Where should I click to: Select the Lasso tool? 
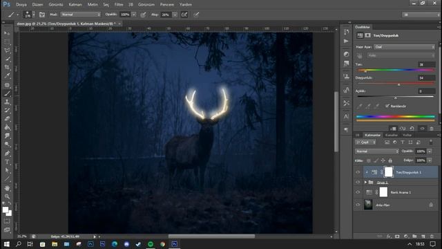coord(7,50)
